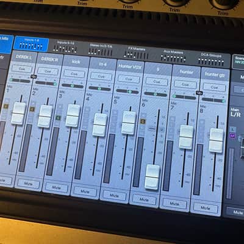
Task: Mute the Hunter VOX channel
Action: 114,196
